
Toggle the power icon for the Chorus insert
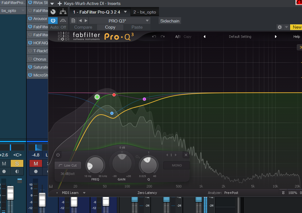[x=30, y=59]
